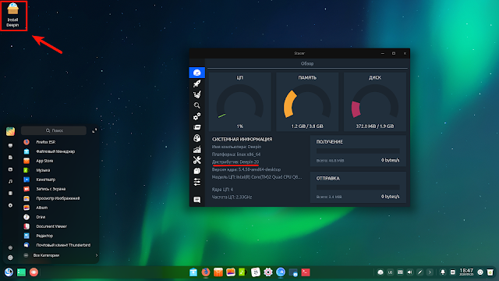Click the Поиск search field in launcher

pos(54,130)
